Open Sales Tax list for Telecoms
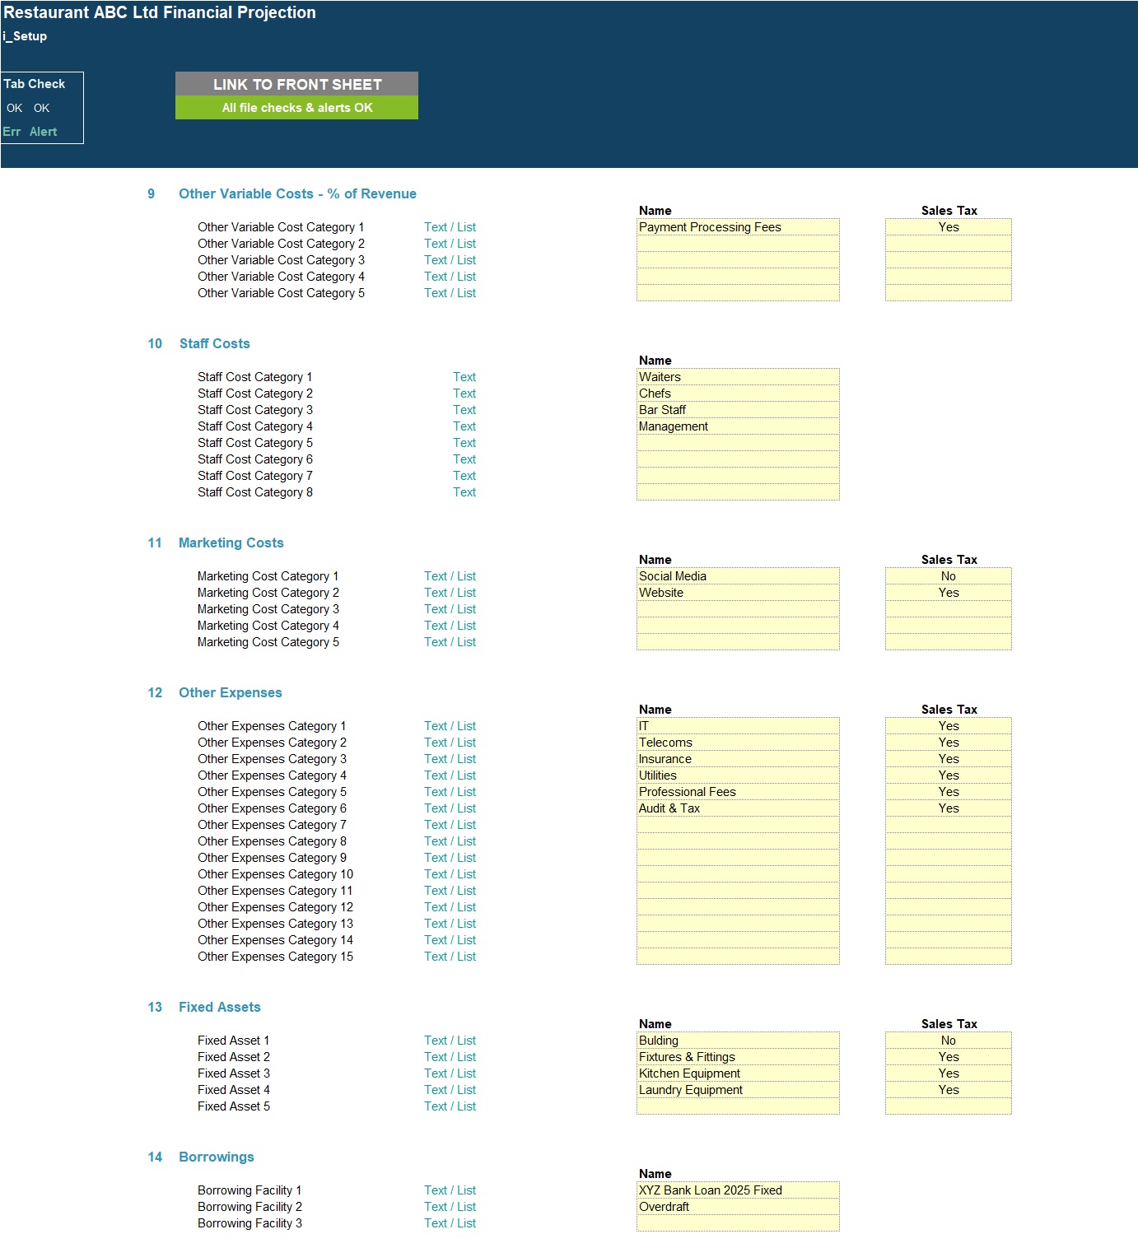Image resolution: width=1138 pixels, height=1248 pixels. (949, 743)
